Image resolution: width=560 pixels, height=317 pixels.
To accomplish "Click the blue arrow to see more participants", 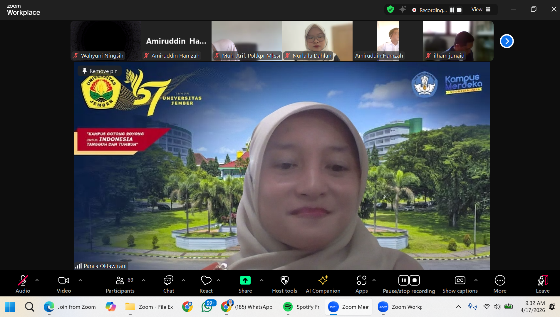I will point(507,41).
